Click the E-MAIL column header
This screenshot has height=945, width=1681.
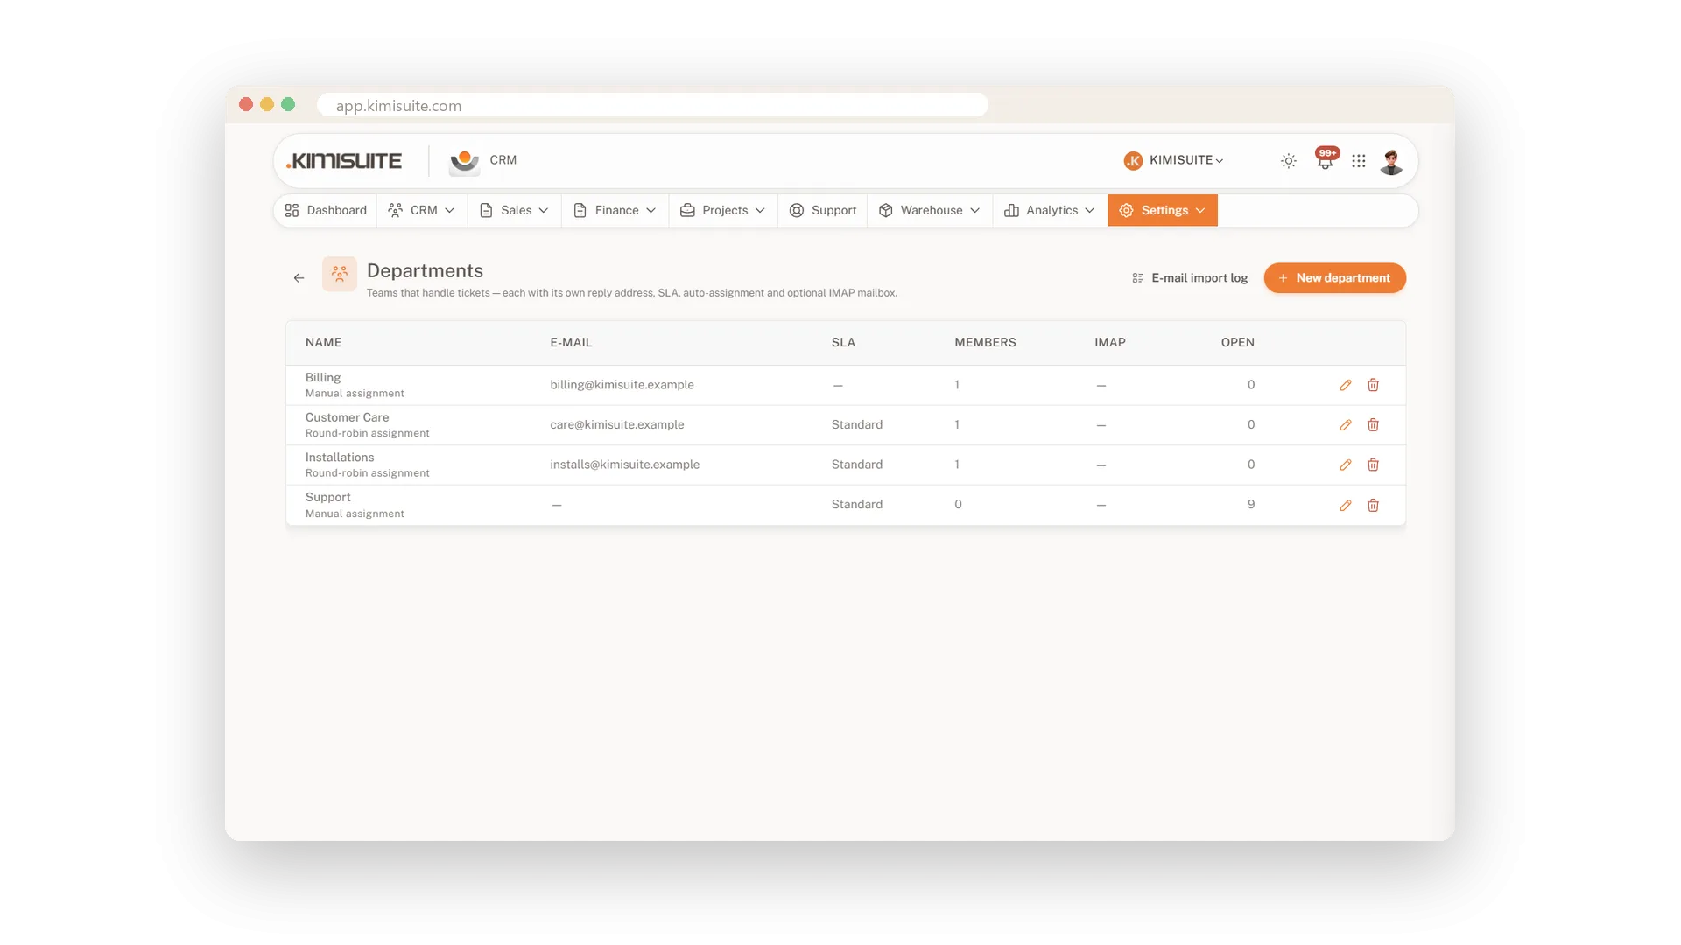click(x=571, y=343)
